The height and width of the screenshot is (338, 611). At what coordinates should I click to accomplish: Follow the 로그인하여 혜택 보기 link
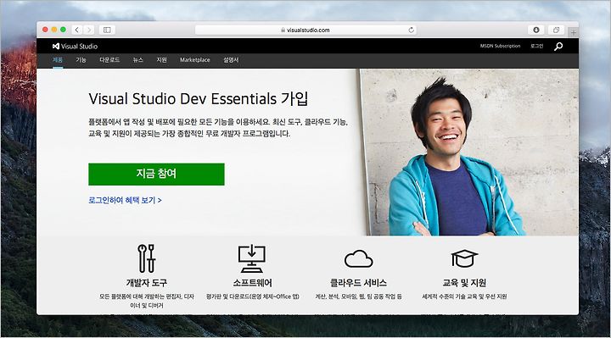125,200
